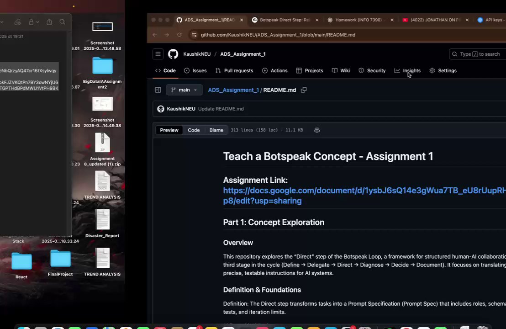Close the Botspeak Direct Step tab
The image size is (506, 329).
(x=317, y=20)
